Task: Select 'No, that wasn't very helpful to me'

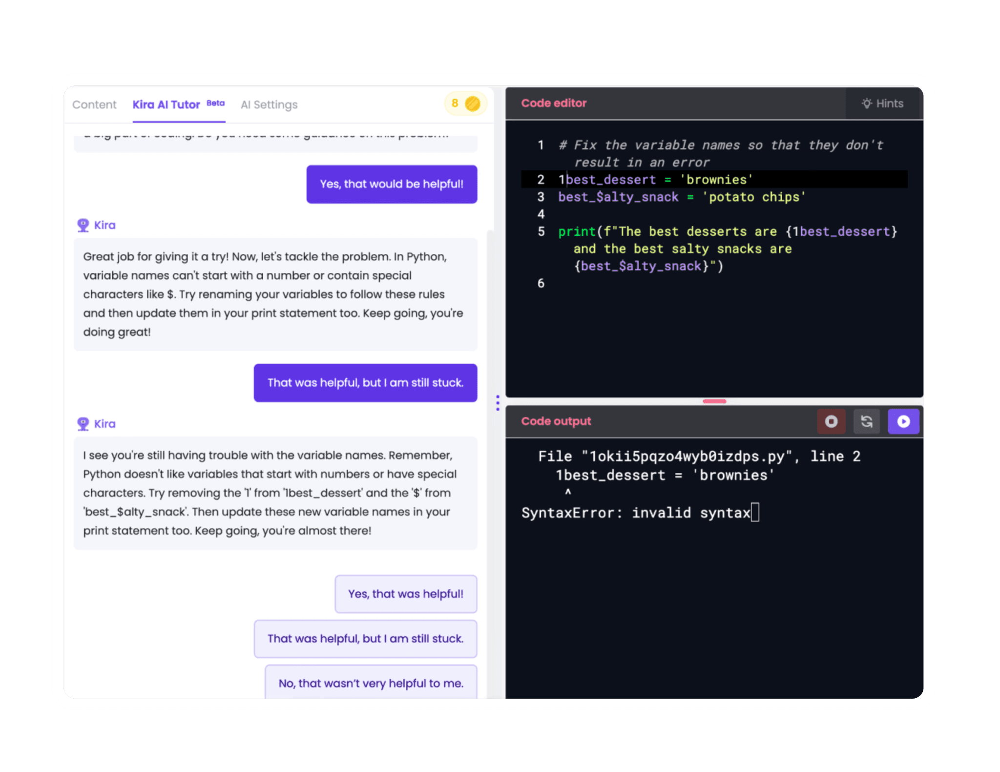Action: click(371, 683)
